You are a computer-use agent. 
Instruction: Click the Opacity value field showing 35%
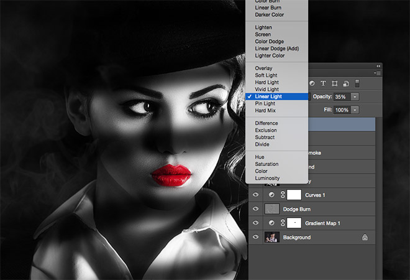click(x=341, y=97)
